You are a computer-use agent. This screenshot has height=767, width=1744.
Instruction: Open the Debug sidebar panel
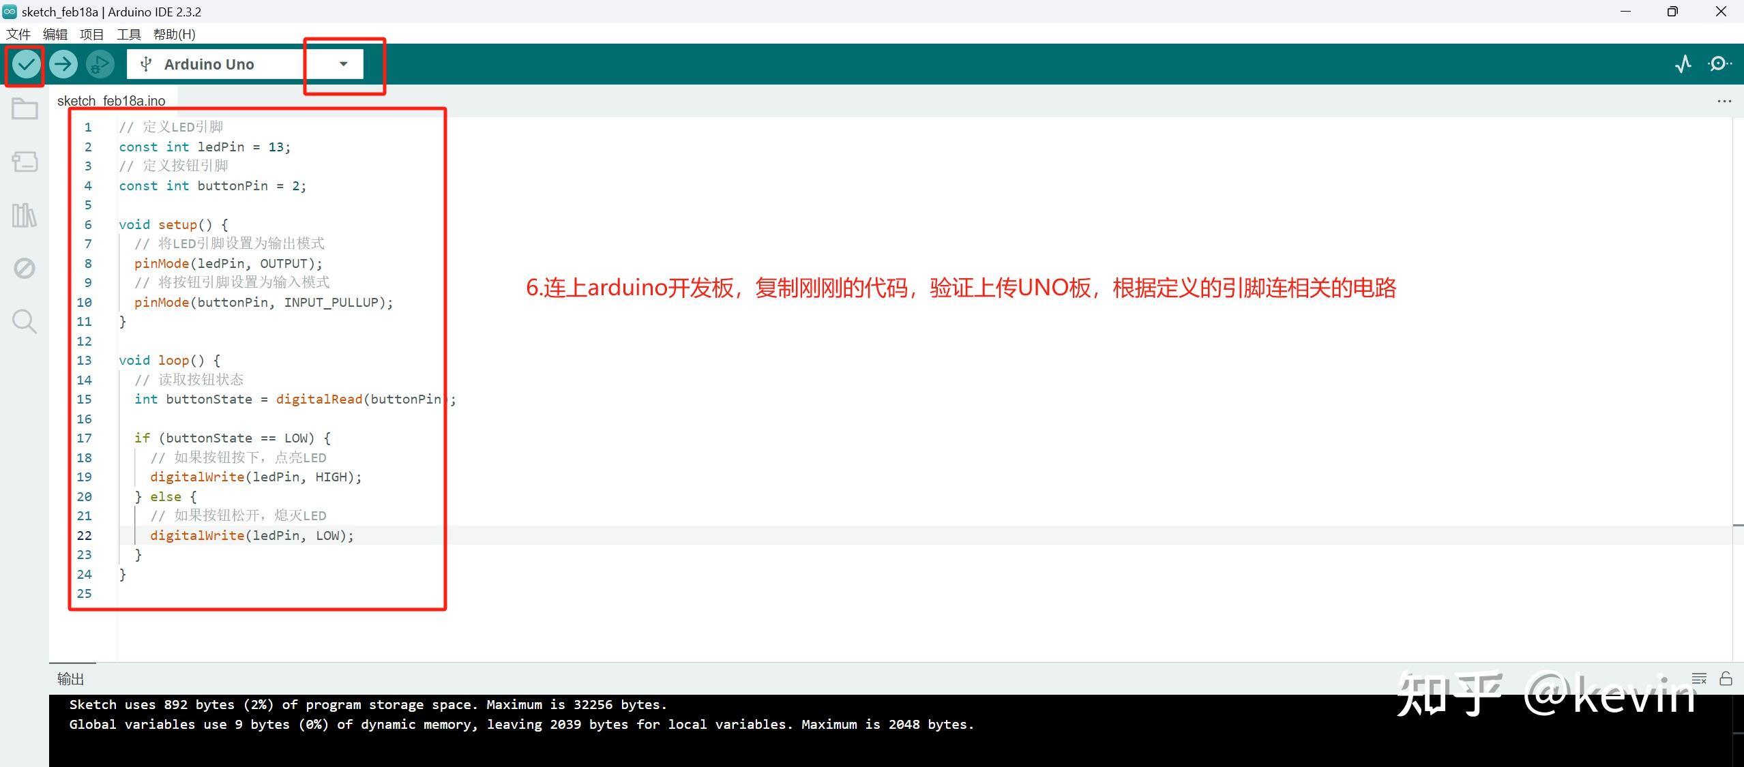click(x=24, y=268)
